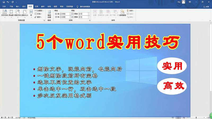Click the 下移一层 send backward icon
Viewport: 212px width, 119px height.
[x=116, y=13]
